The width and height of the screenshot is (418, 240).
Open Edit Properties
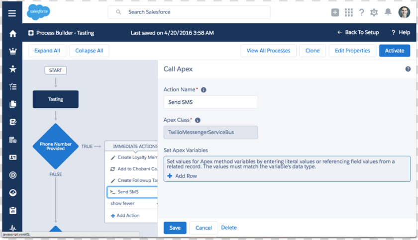coord(352,51)
